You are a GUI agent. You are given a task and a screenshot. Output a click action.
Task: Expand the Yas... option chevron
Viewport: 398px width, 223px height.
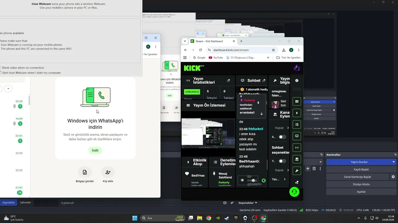click(285, 179)
